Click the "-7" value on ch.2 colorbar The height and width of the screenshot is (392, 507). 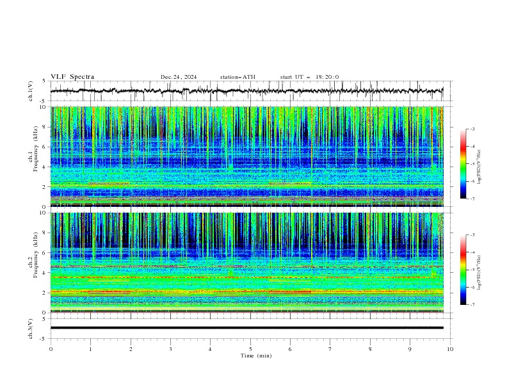coord(472,305)
